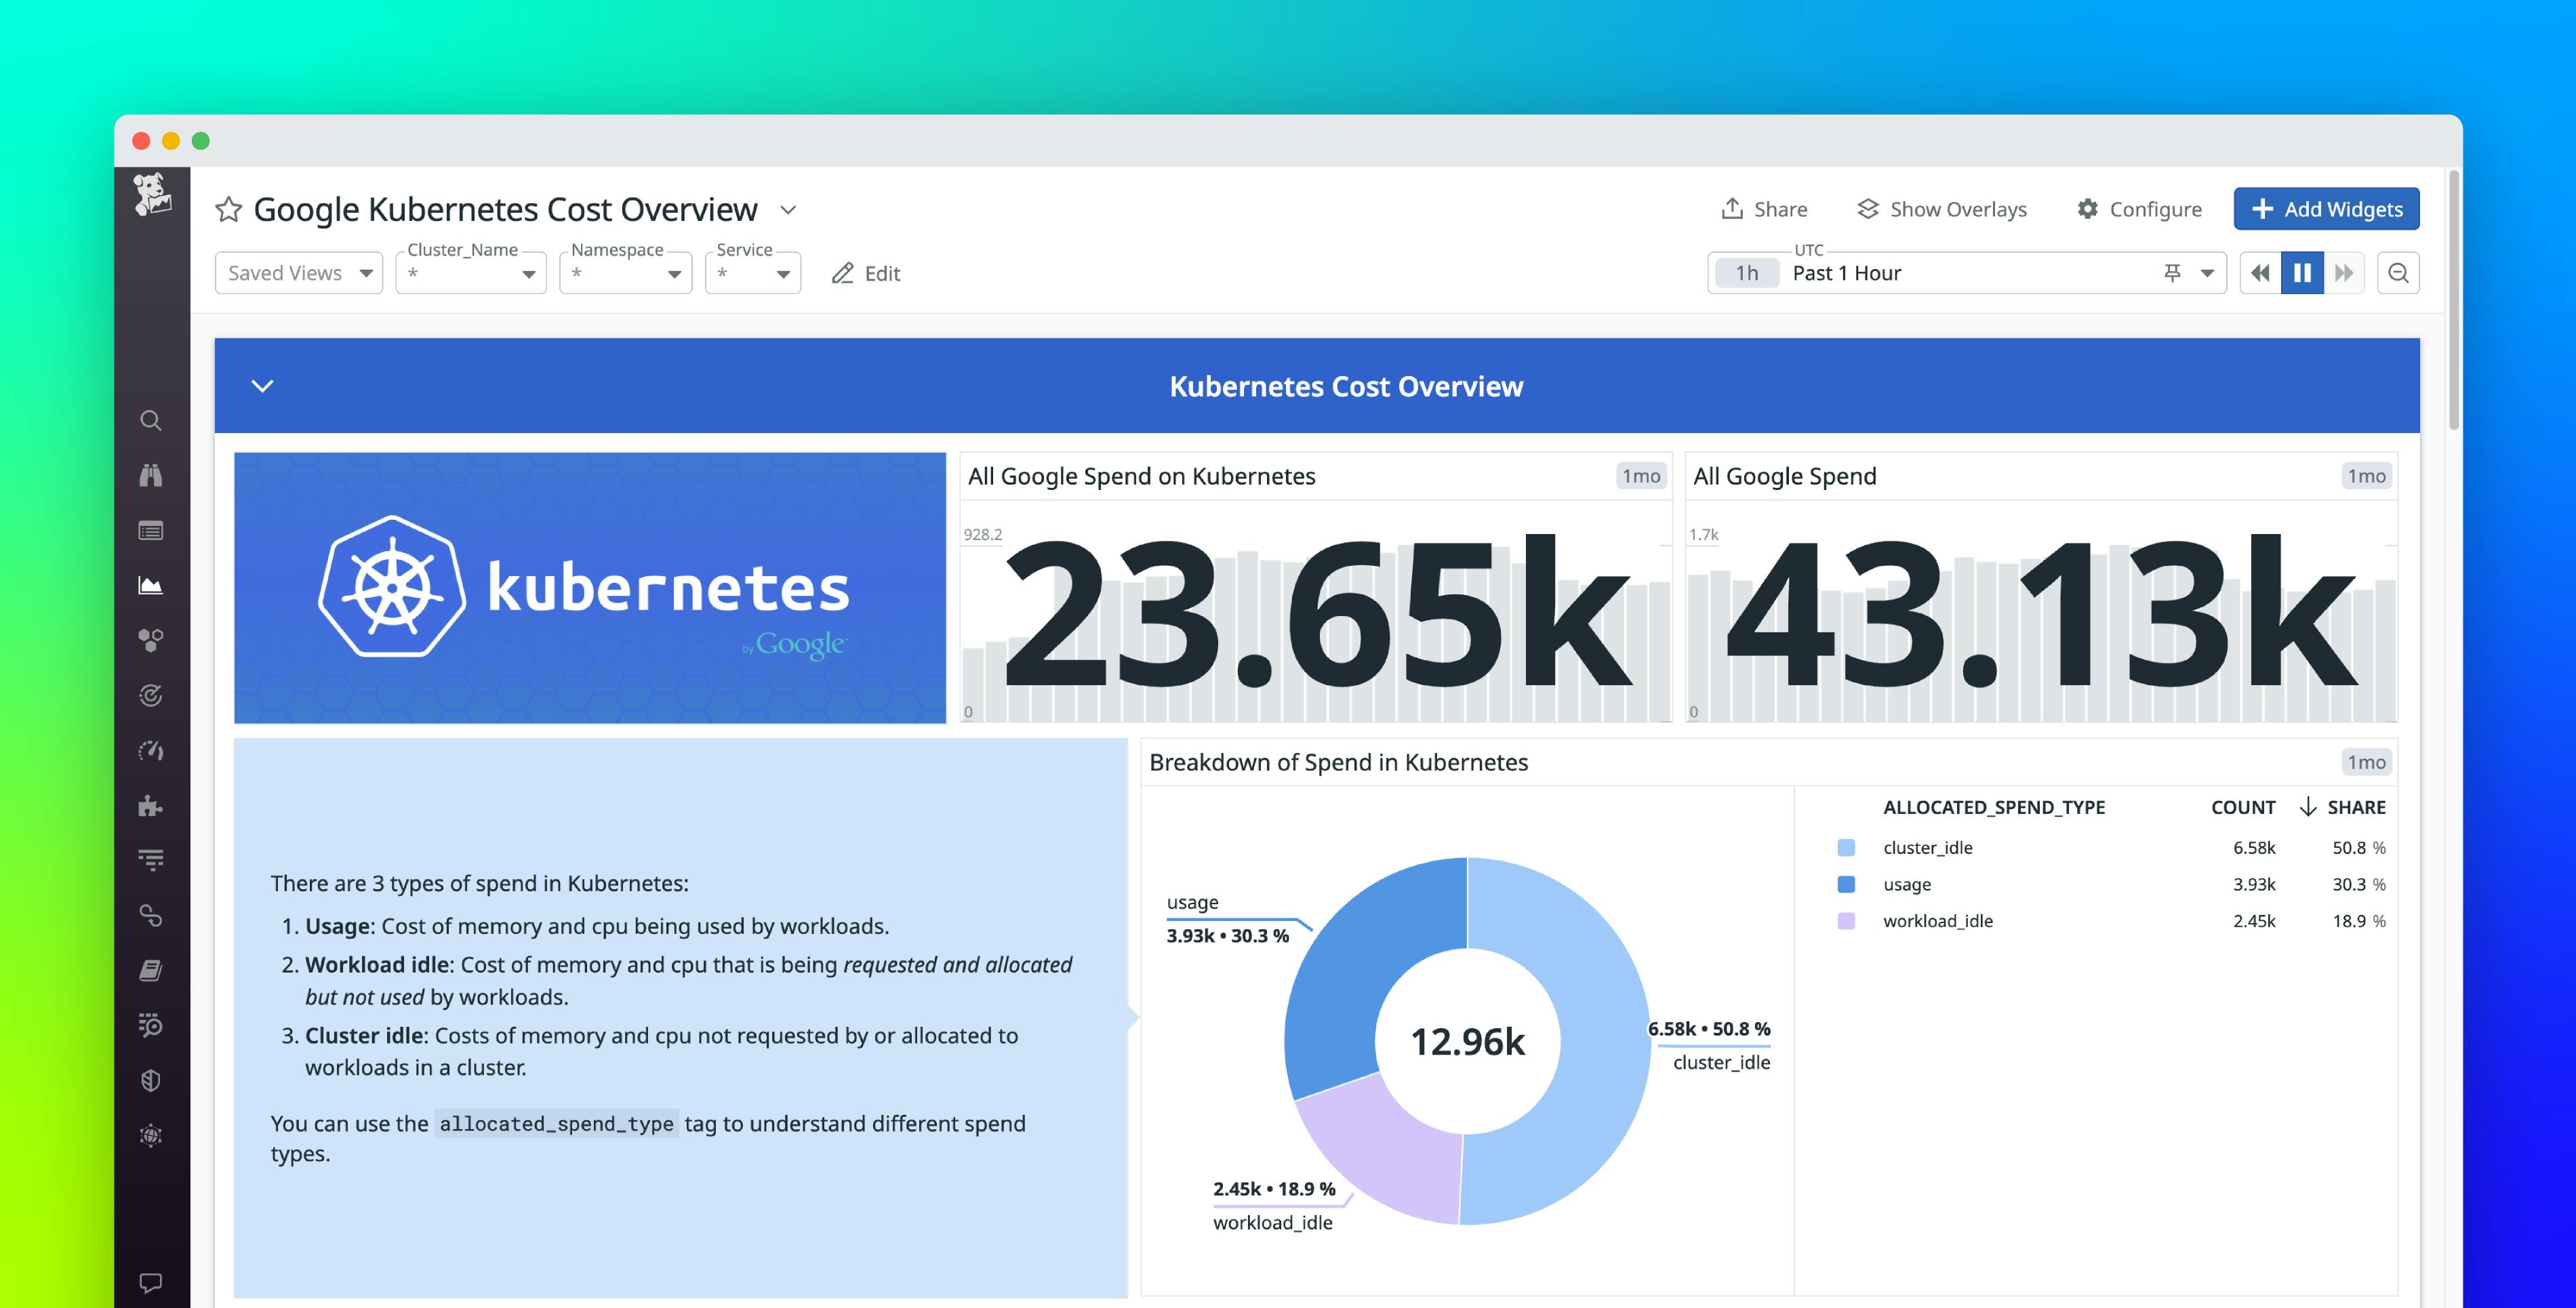The height and width of the screenshot is (1308, 2576).
Task: Select the Integrations puzzle-piece icon
Action: coord(151,805)
